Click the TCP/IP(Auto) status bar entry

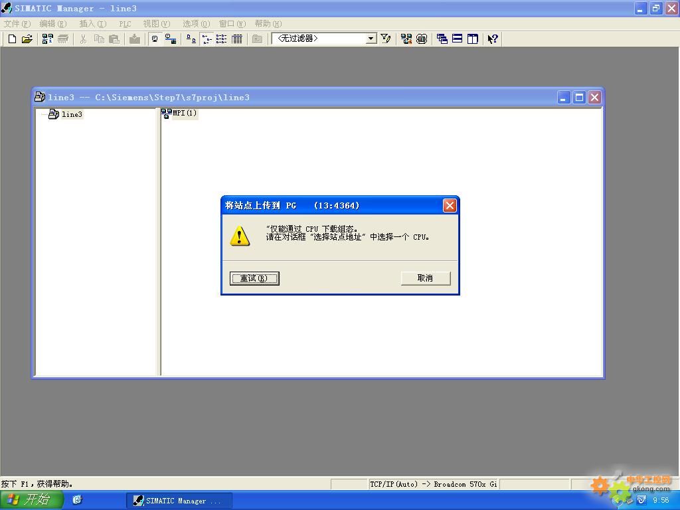tap(433, 484)
